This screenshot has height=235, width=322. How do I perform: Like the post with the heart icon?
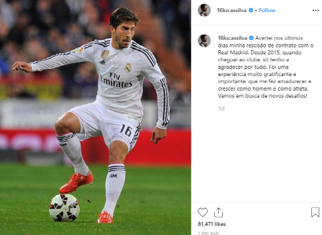click(203, 212)
